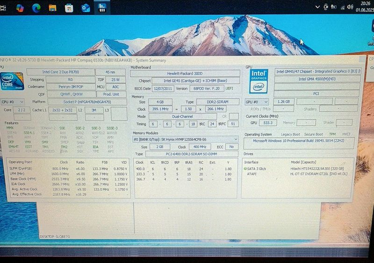374x263 pixels.
Task: Click the green SATA 3 Gb/s status icon
Action: (245, 169)
